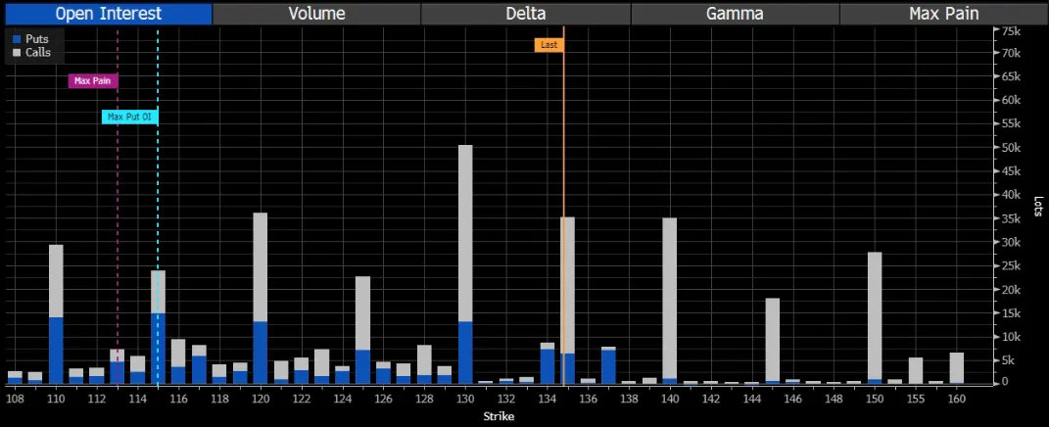1049x427 pixels.
Task: Click the bar at strike 155
Action: (x=916, y=371)
